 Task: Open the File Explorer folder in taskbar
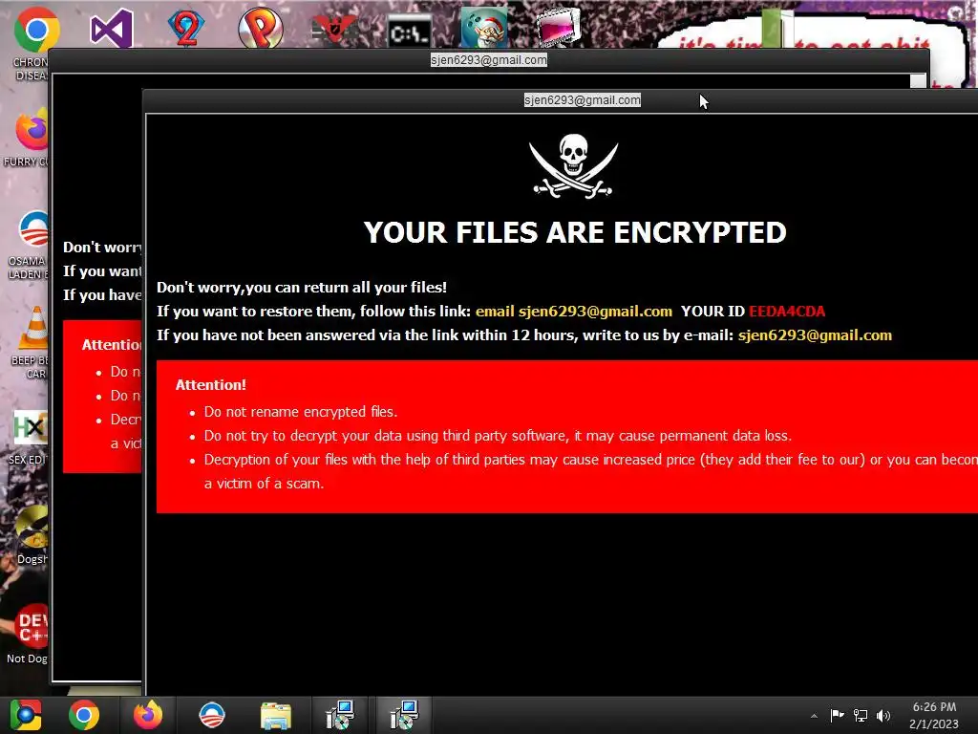[x=276, y=715]
